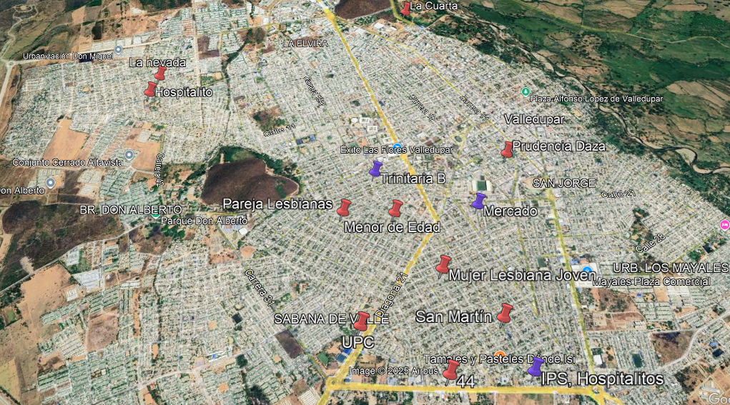Click the Valledupar city label
This screenshot has width=730, height=405.
[x=533, y=119]
